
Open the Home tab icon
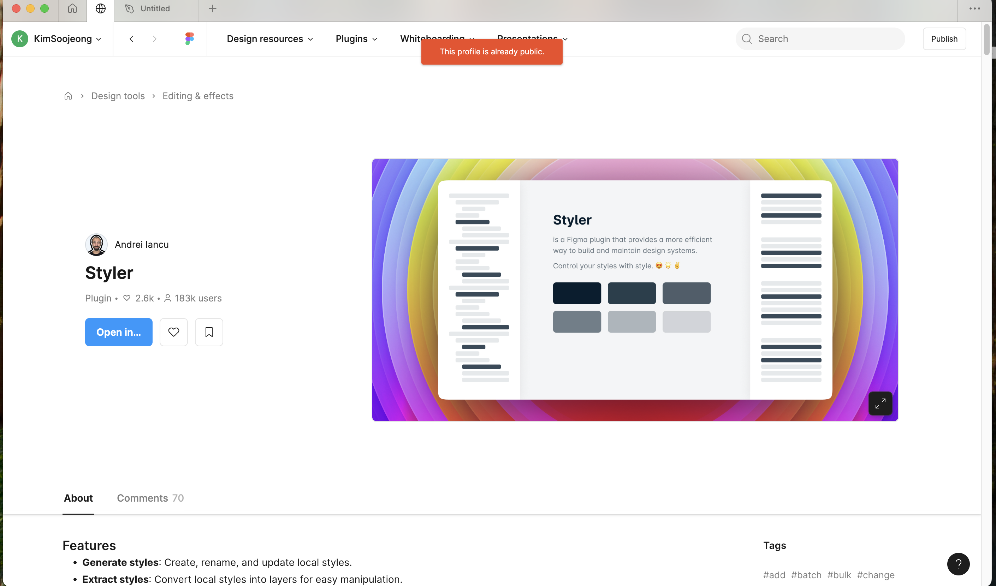[72, 8]
